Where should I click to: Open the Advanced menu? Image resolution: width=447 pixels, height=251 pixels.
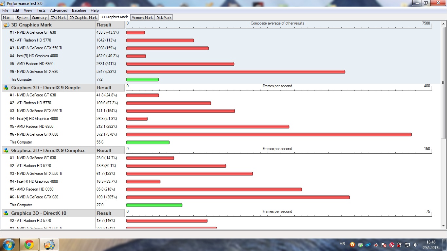pos(59,10)
